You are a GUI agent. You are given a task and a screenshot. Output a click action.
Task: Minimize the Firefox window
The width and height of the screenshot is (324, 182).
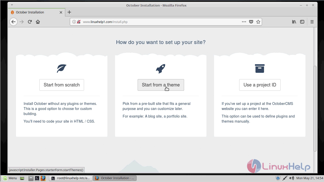click(x=301, y=5)
